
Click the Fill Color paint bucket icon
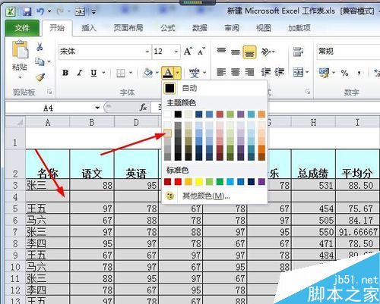click(x=147, y=73)
